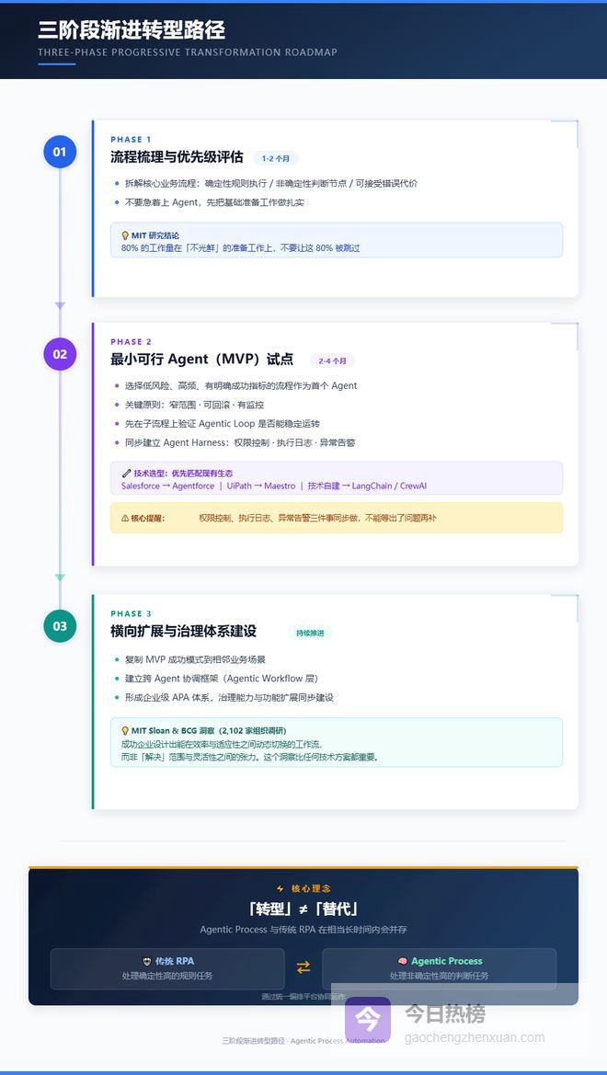Click the purple 02 phase circle
Viewport: 607px width, 1075px height.
(60, 354)
